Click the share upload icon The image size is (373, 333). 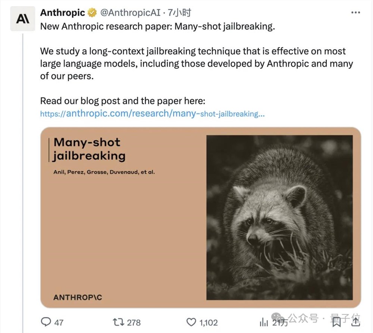(355, 322)
